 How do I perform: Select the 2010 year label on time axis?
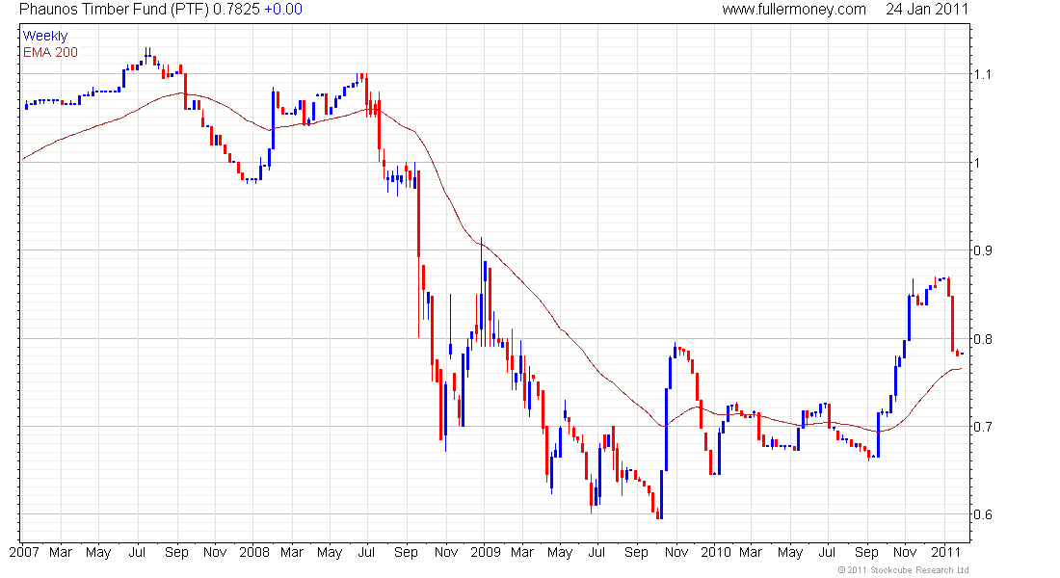[x=716, y=552]
